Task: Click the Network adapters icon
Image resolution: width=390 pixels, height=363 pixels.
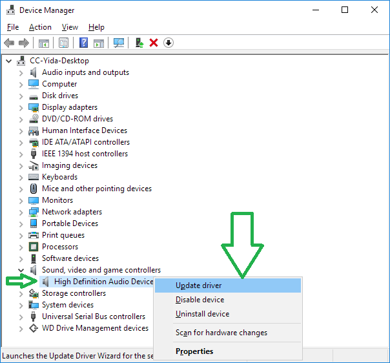Action: coord(34,212)
